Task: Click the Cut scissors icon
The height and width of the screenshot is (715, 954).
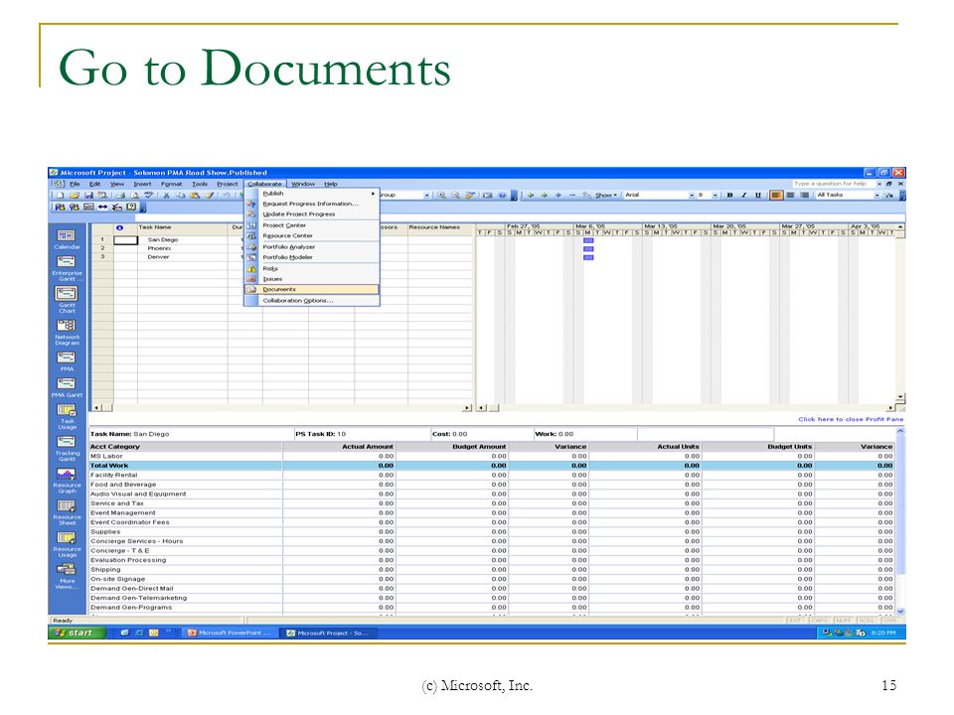Action: (166, 196)
